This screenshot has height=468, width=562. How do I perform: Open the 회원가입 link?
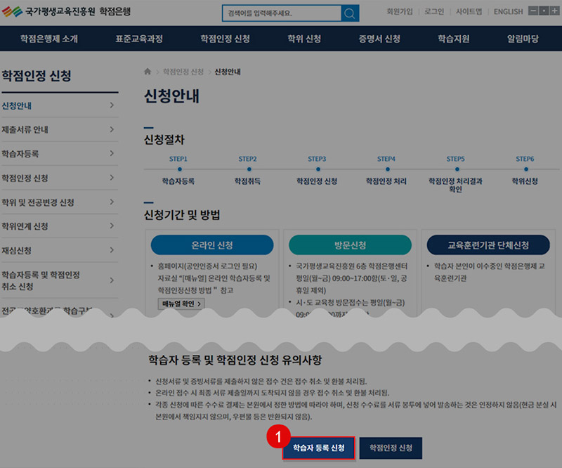coord(401,12)
